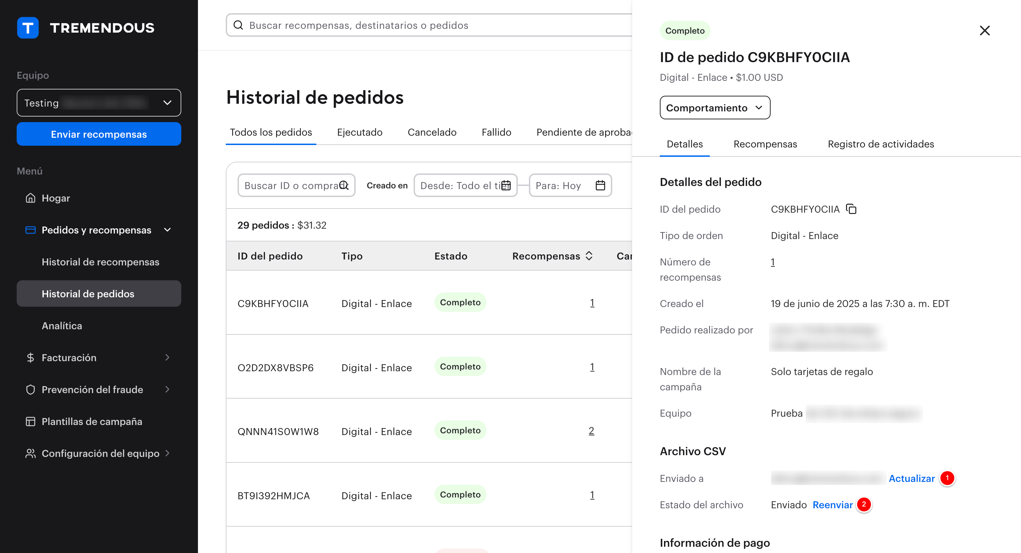Click the Reenviar link
Screen dimensions: 1021x553
coord(832,505)
